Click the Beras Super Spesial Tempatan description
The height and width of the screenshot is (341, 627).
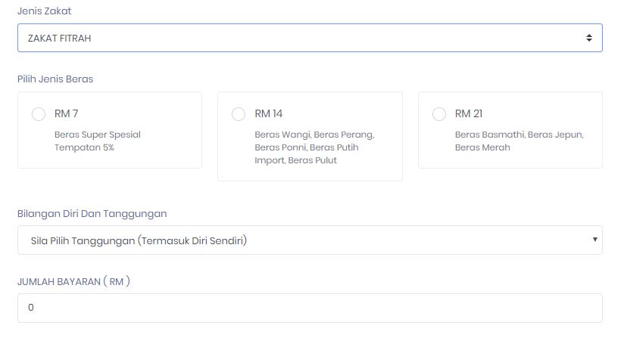pos(98,141)
